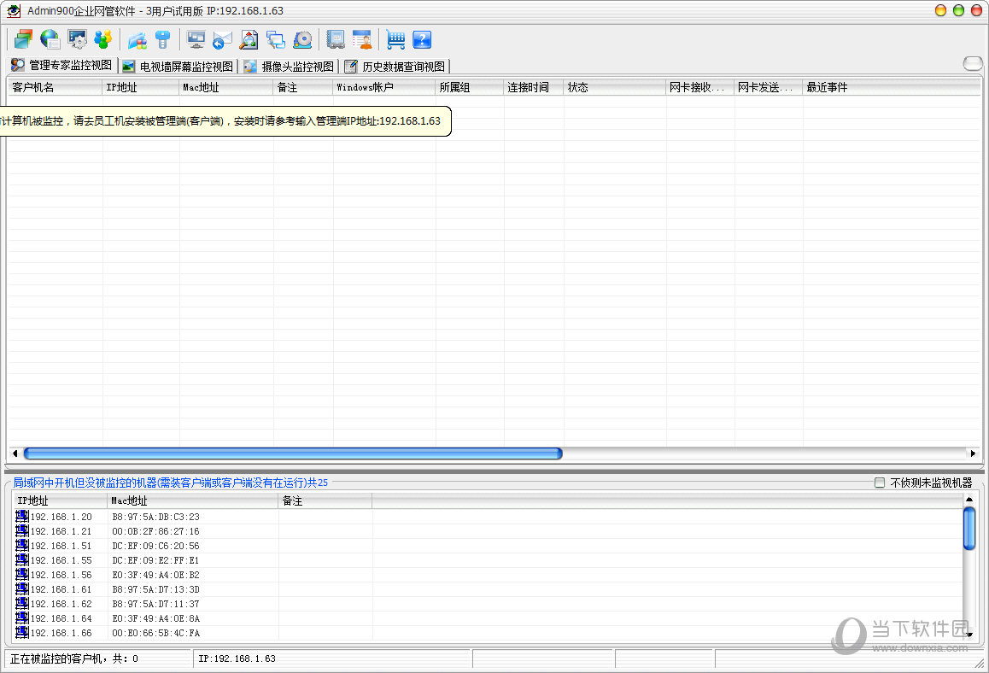Open the desktop monitor screen icon
The width and height of the screenshot is (989, 673).
pos(196,40)
